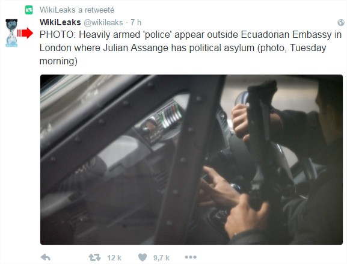Click the tweet's last line 'morning)'
This screenshot has width=347, height=264.
pos(58,61)
